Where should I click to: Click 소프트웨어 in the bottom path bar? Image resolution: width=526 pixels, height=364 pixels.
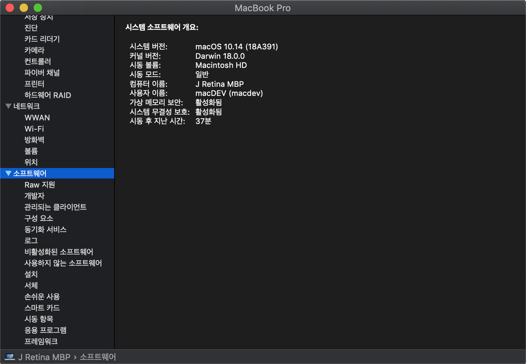[x=98, y=357]
